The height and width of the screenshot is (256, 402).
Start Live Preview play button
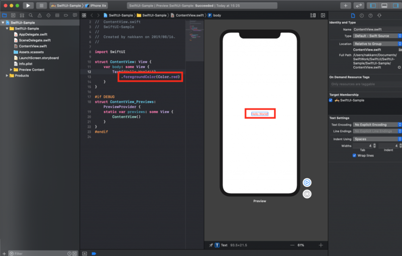pyautogui.click(x=307, y=183)
